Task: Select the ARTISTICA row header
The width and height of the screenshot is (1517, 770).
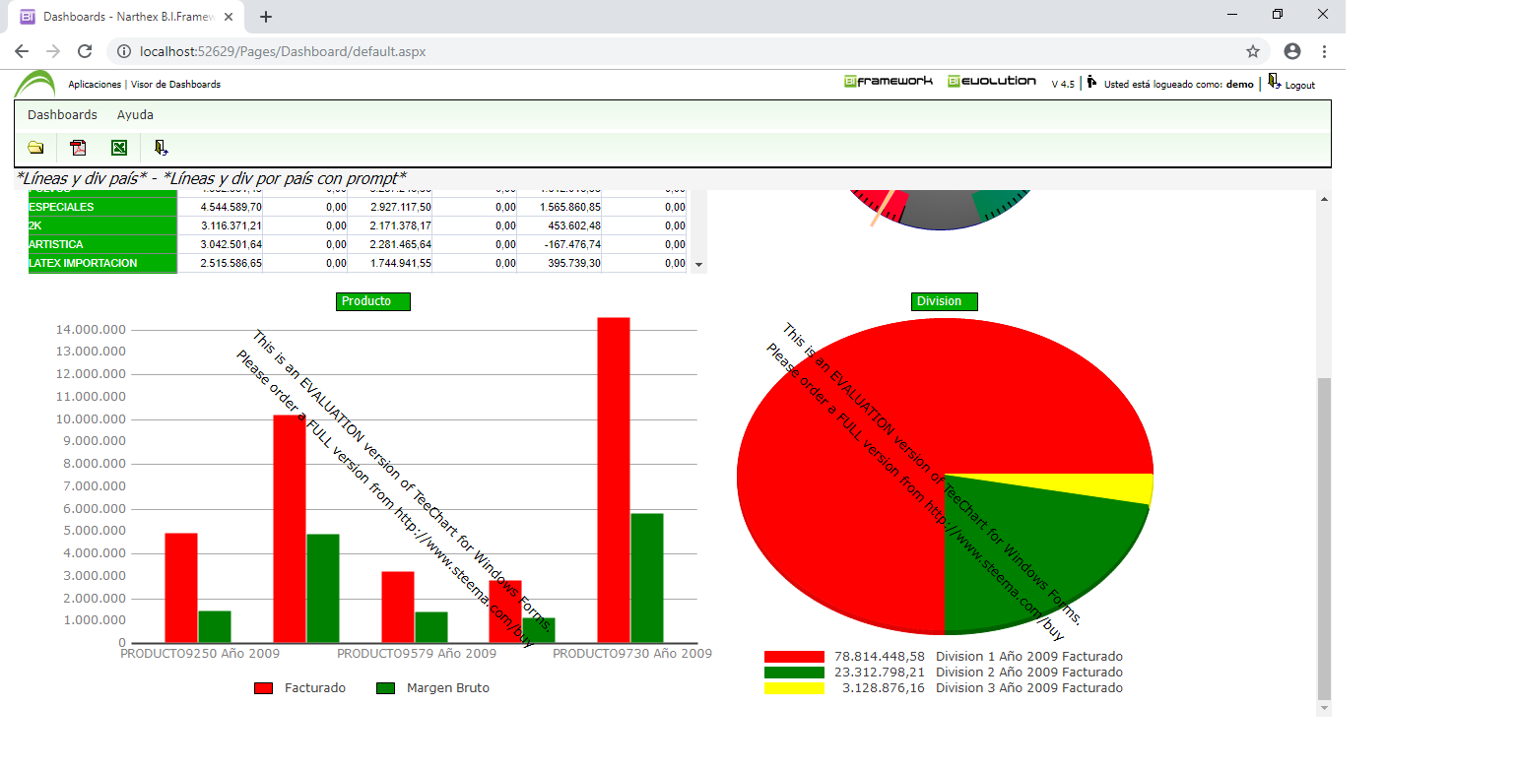Action: [x=102, y=244]
